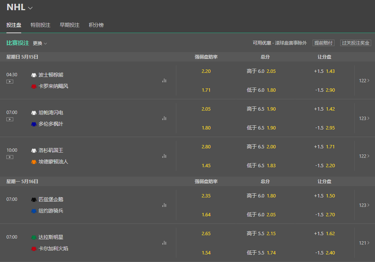
Task: Select 2.20 moneyline odds for 波士顿棕熊
Action: pos(206,71)
